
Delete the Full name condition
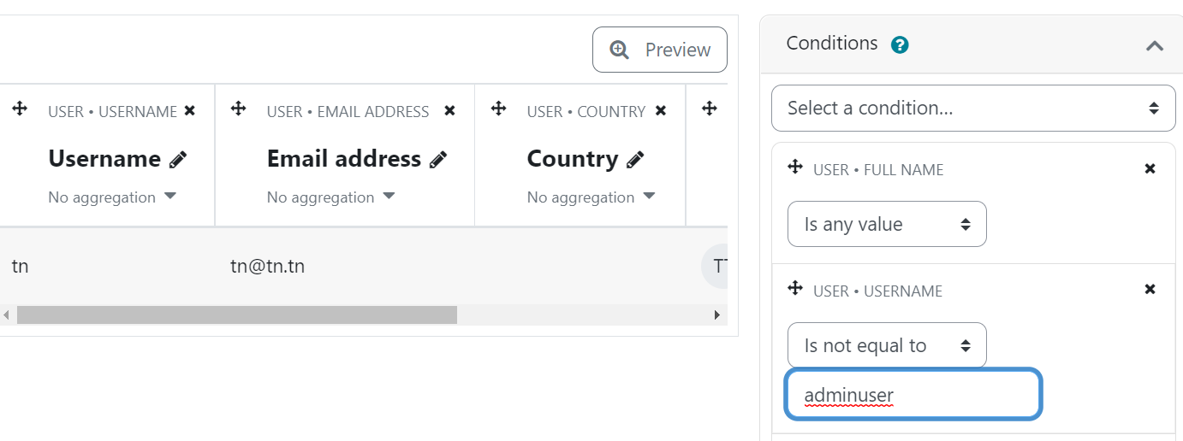pos(1150,168)
